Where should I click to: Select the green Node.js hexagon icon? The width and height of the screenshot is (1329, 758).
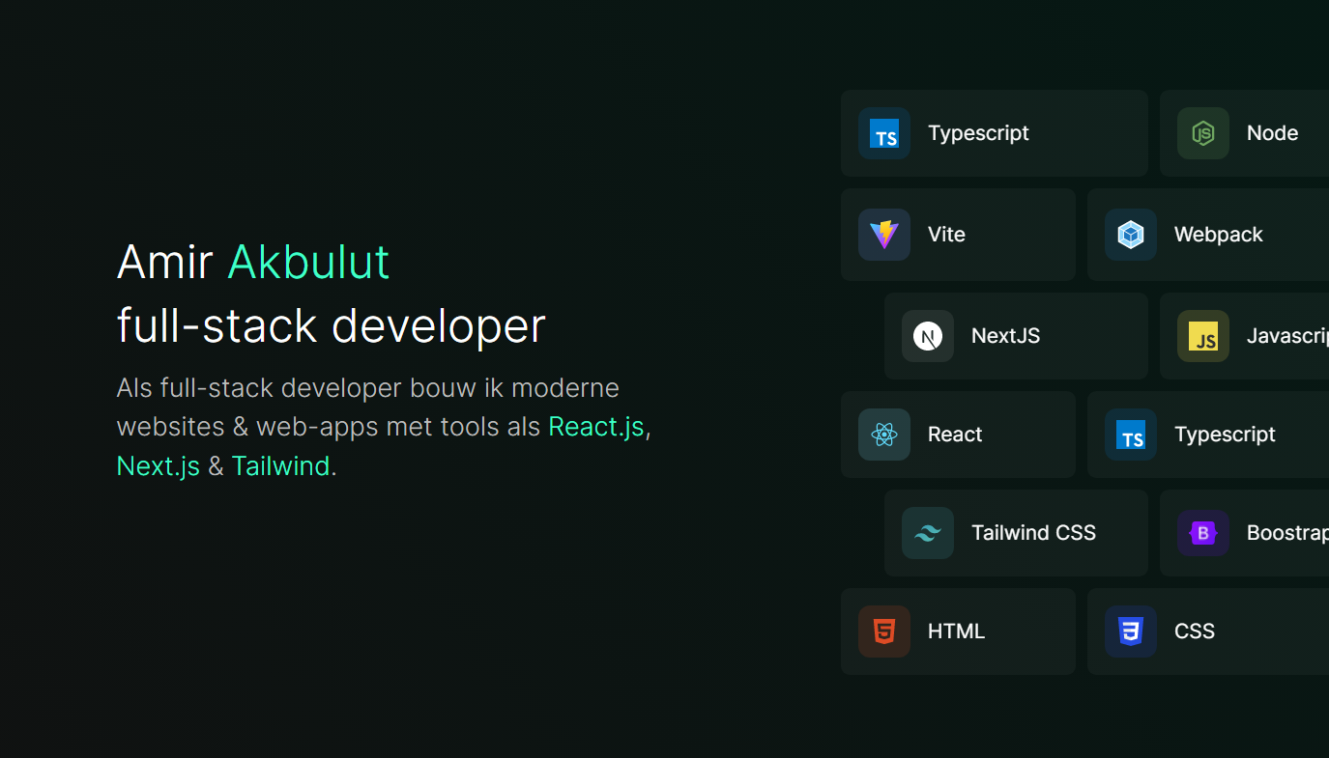1202,133
